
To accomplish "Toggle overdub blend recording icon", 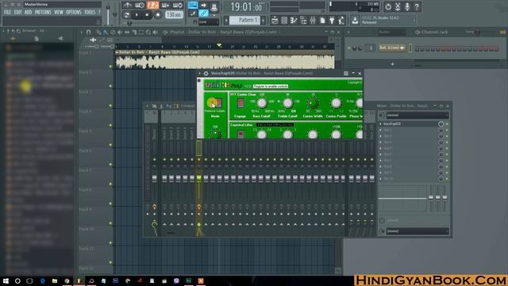I will pos(165,6).
